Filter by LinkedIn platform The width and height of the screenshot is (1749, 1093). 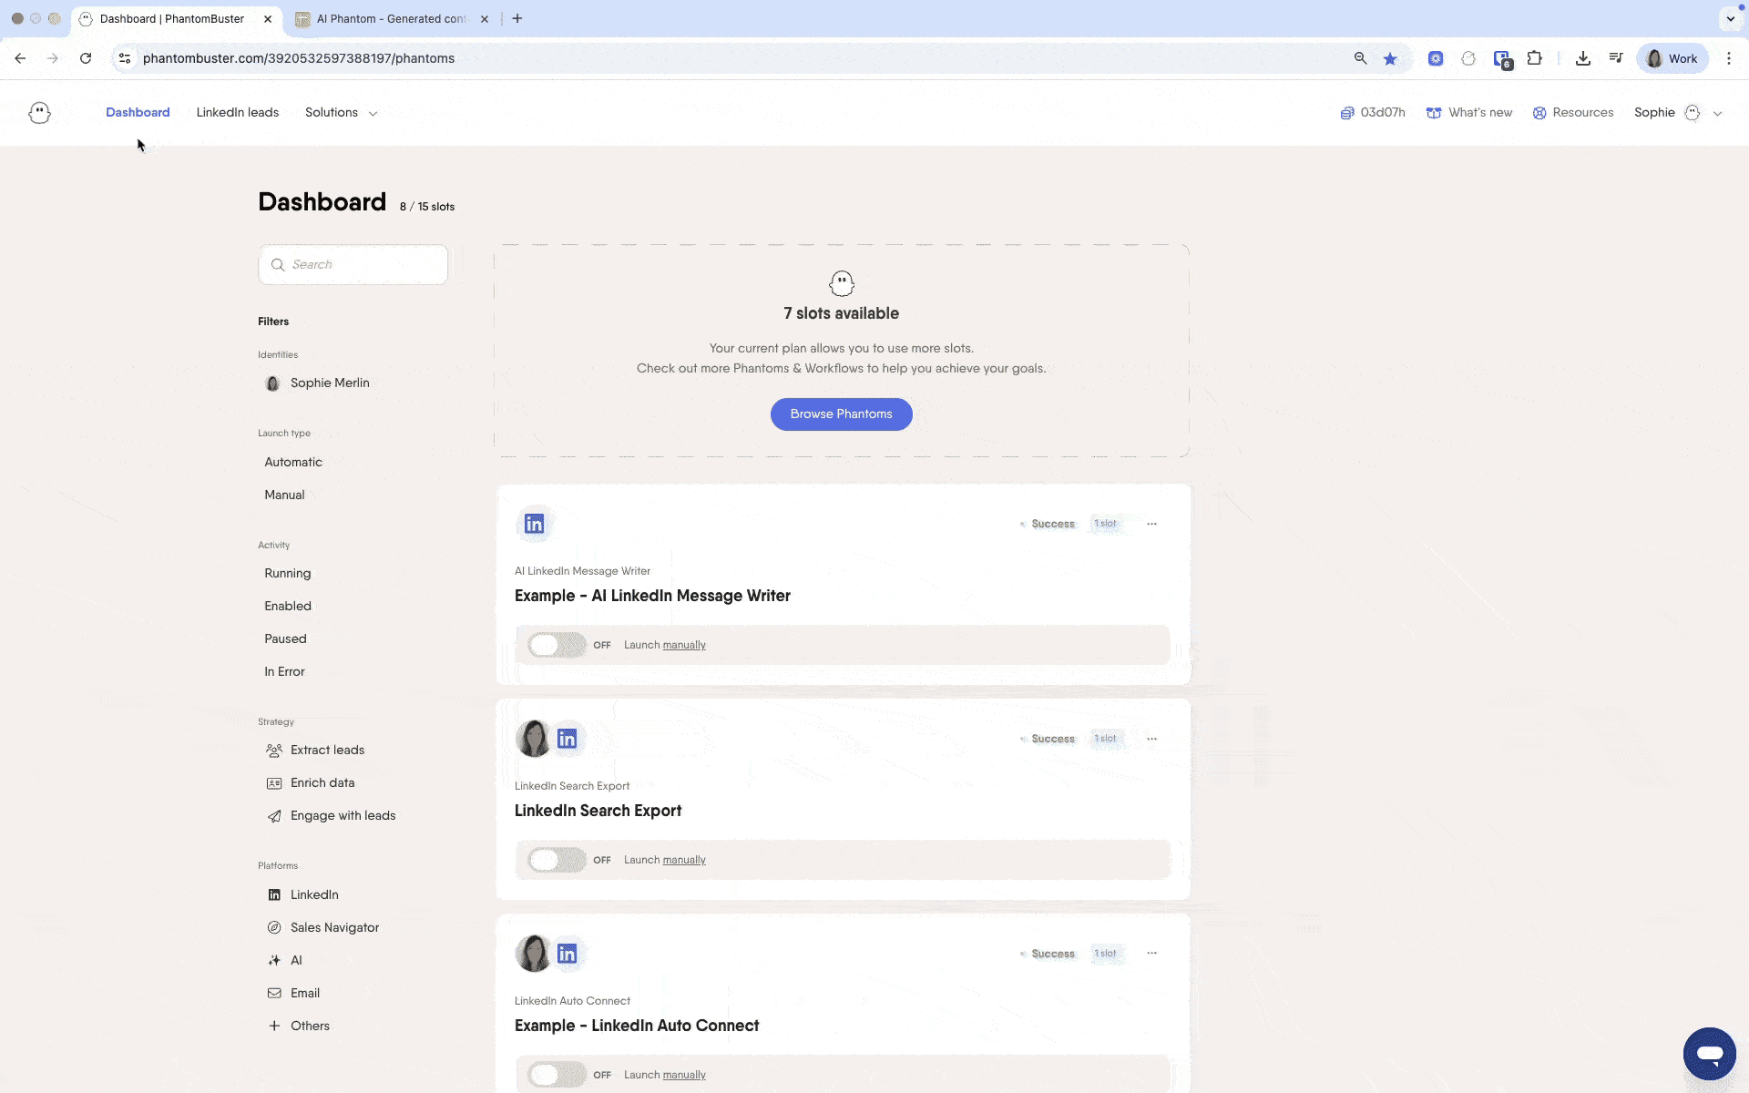[303, 894]
